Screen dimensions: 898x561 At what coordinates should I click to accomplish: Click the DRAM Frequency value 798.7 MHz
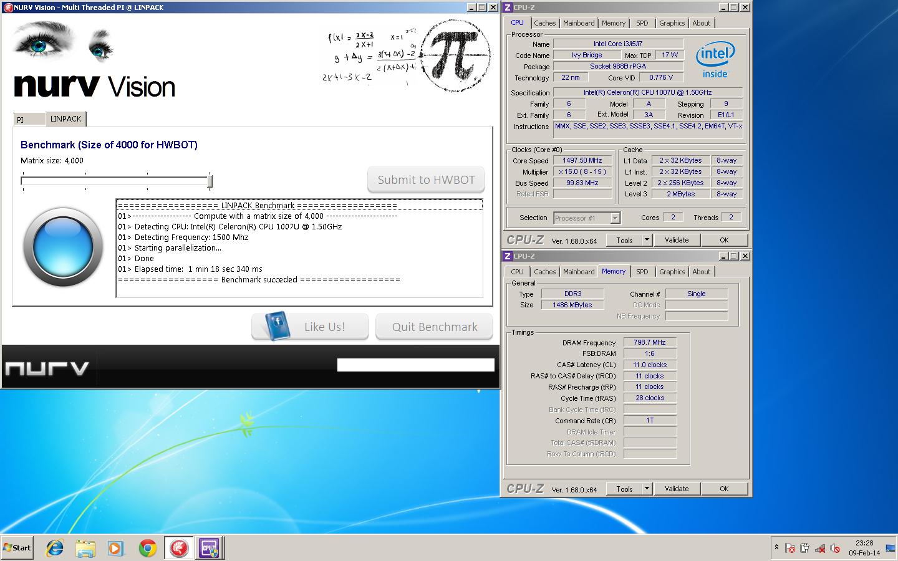pos(650,342)
